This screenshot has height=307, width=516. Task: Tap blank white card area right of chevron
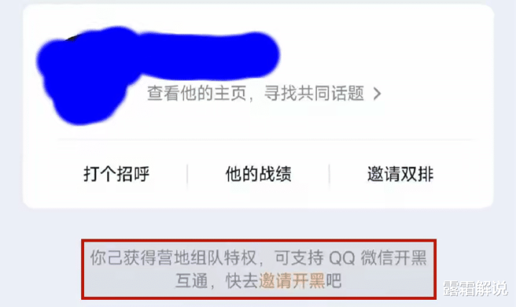(434, 93)
